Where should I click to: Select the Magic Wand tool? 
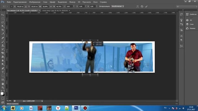(3, 26)
